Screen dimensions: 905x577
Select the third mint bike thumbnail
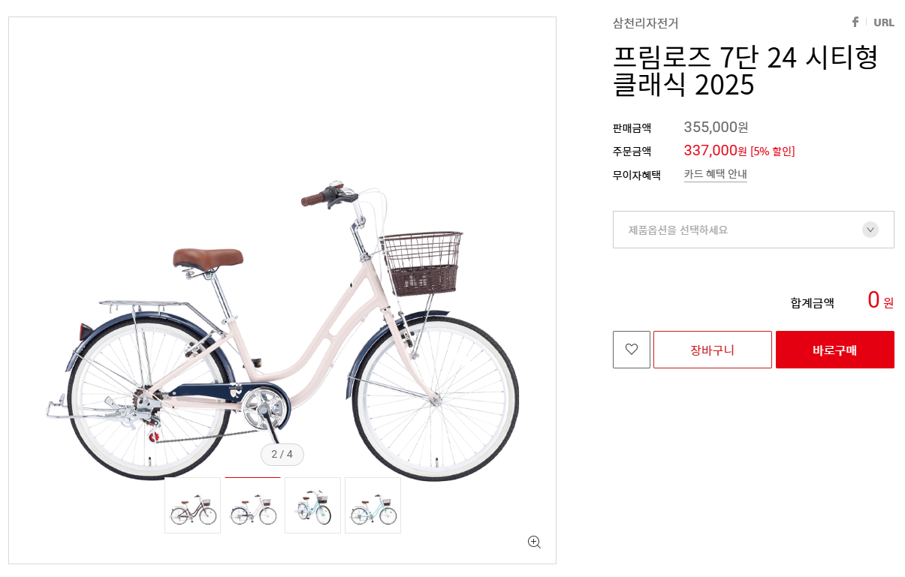pyautogui.click(x=312, y=504)
